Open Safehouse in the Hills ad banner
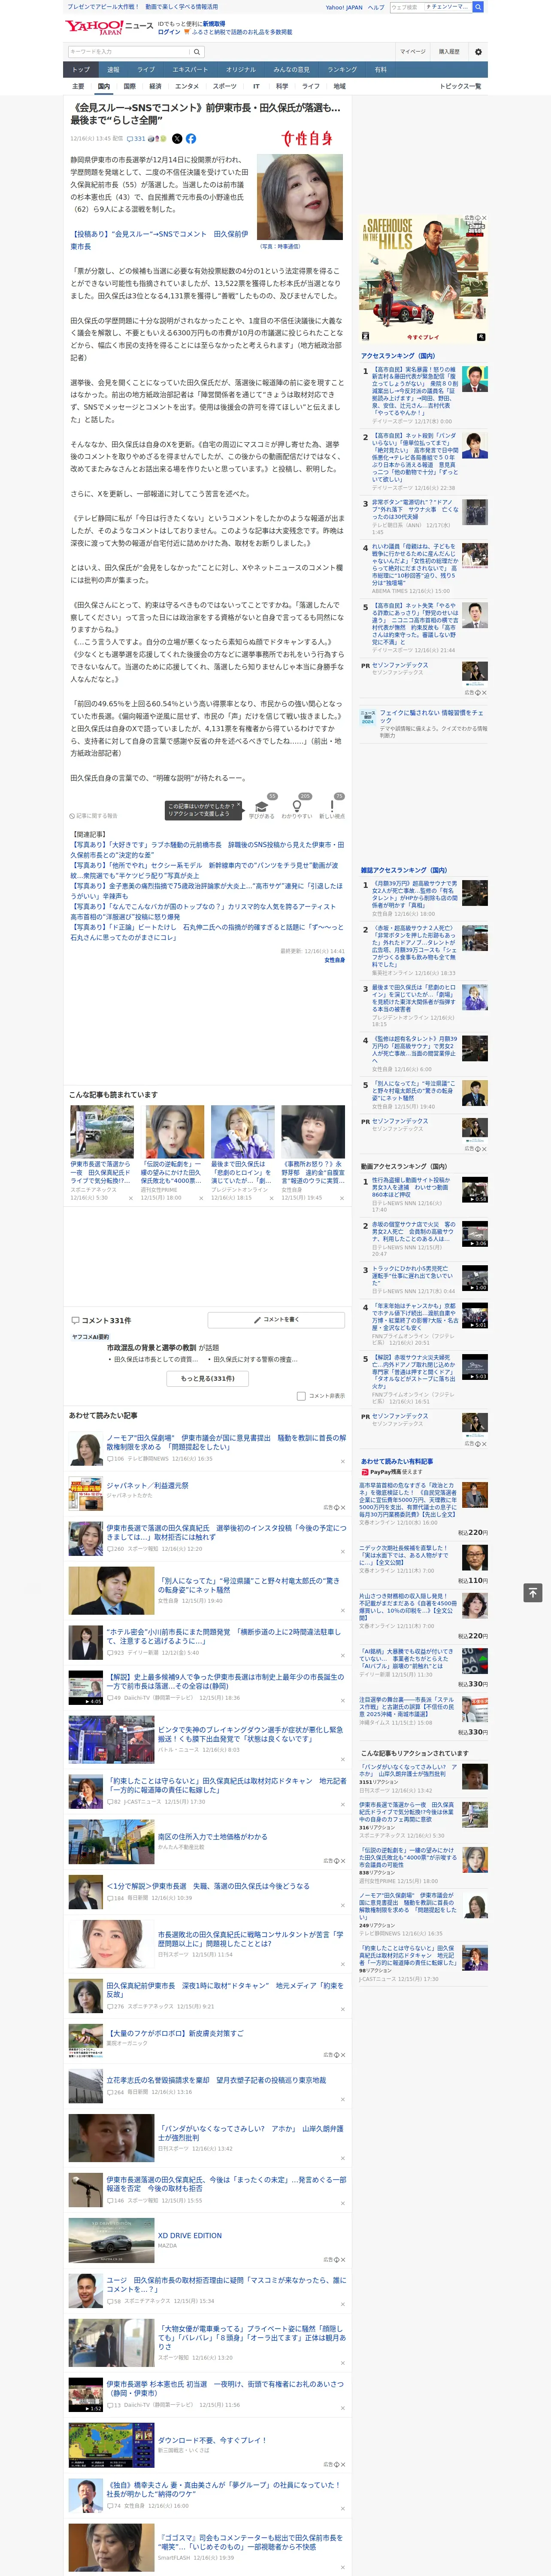Viewport: 551px width, 2576px height. tap(424, 279)
